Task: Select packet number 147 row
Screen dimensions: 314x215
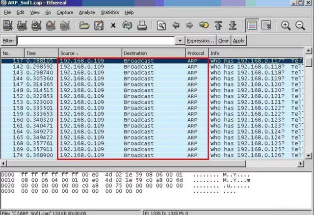Action: 152,84
